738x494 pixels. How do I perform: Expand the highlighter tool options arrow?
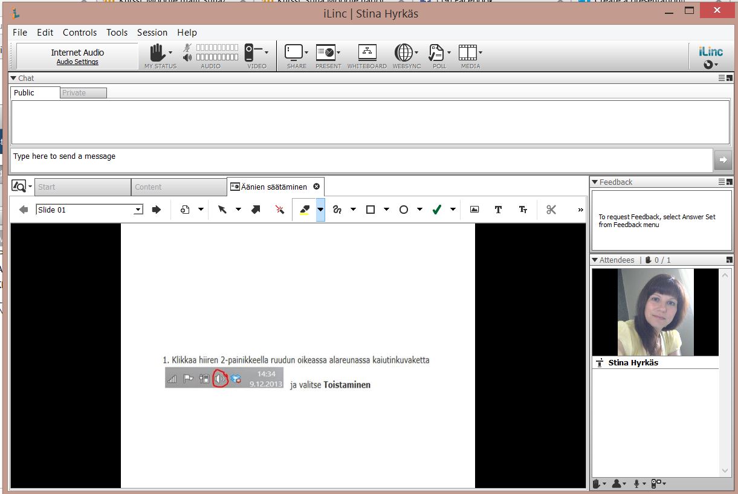(320, 210)
